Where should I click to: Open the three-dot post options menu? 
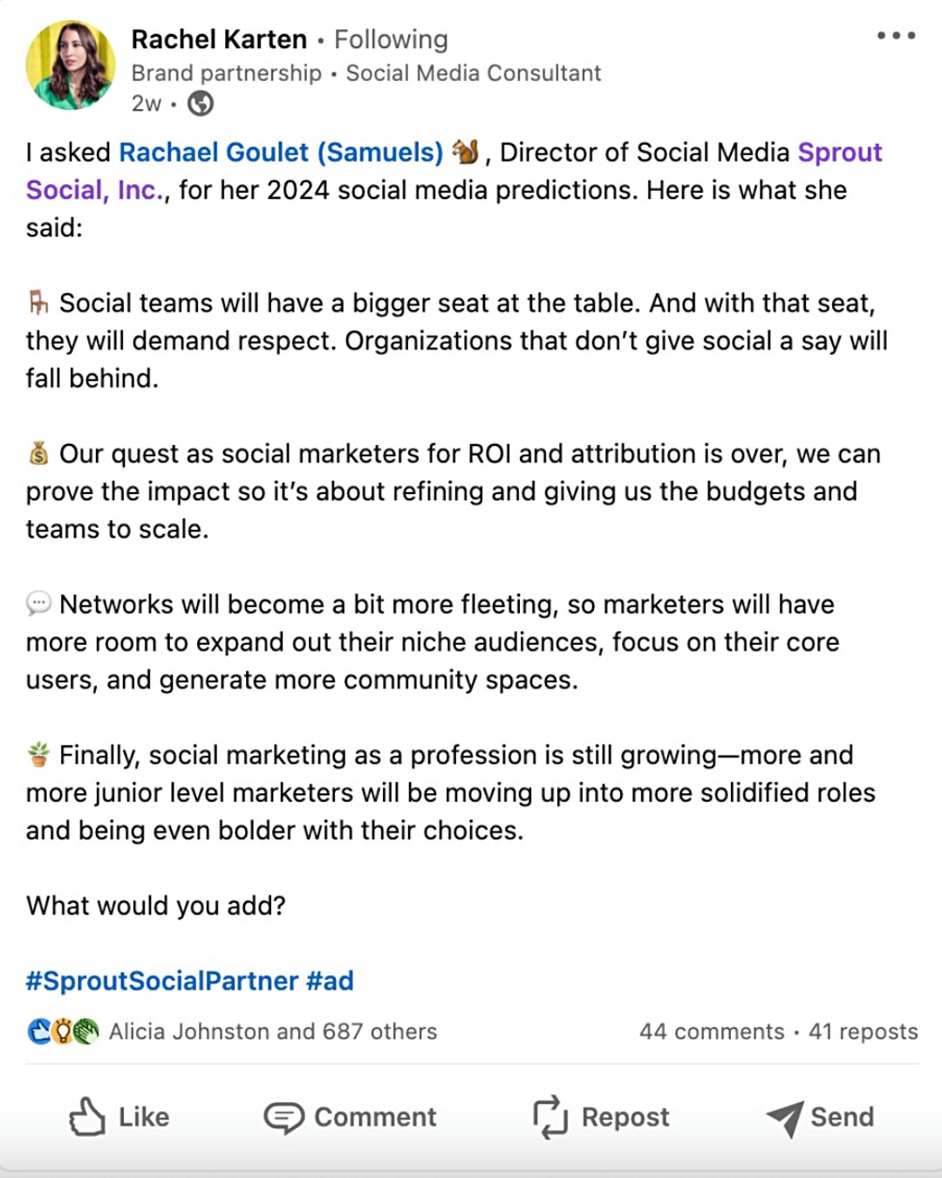click(896, 36)
